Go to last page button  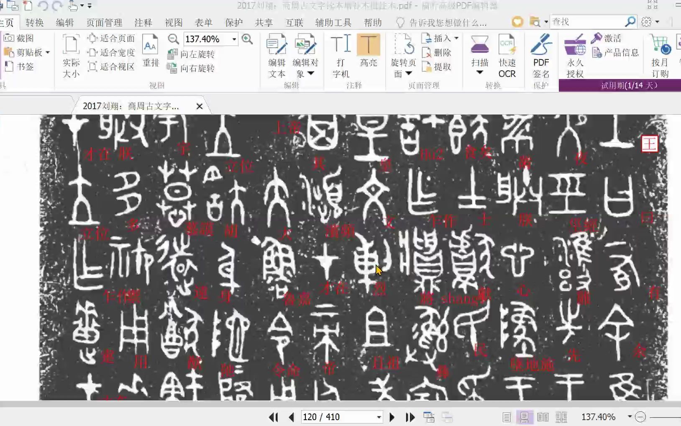[410, 417]
